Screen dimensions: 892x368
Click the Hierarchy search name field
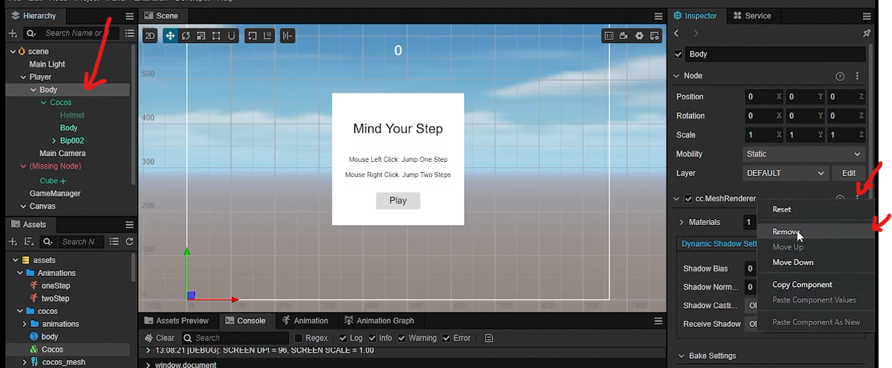pyautogui.click(x=79, y=33)
